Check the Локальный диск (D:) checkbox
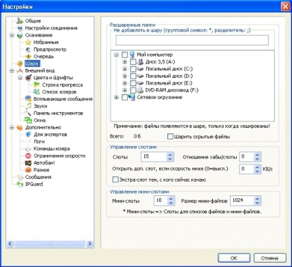Viewport: 292px width, 267px height. pyautogui.click(x=133, y=76)
